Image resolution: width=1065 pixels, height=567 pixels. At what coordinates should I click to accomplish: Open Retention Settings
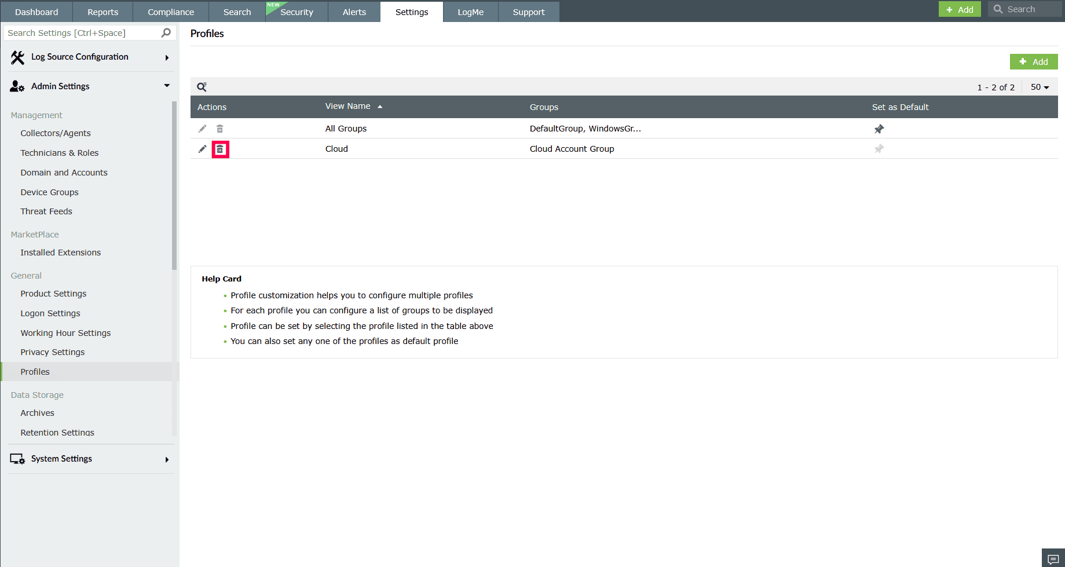pos(57,433)
